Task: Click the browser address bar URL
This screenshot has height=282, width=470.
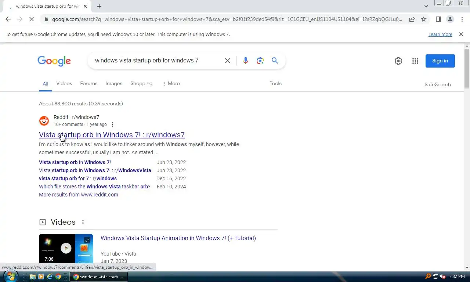Action: [227, 19]
